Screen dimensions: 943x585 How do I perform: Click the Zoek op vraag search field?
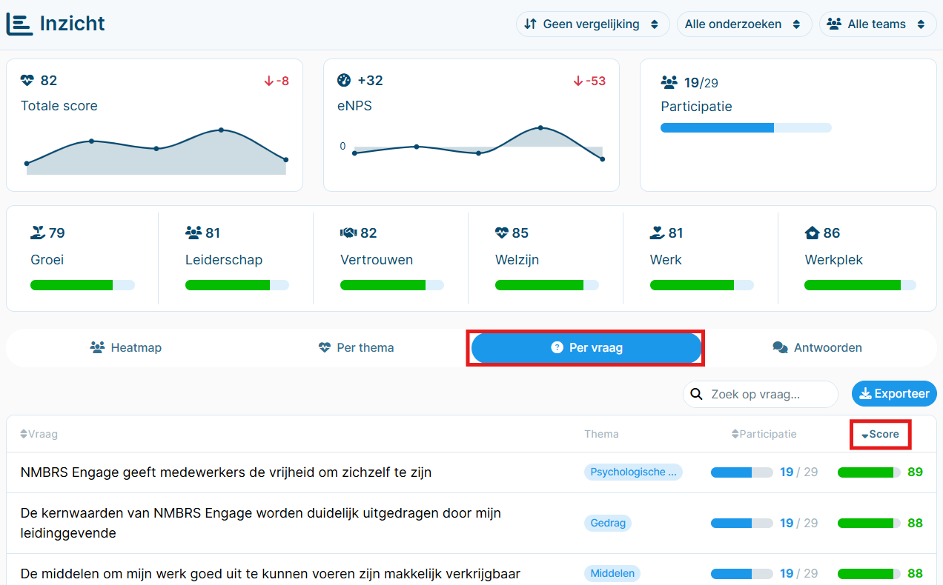[761, 394]
